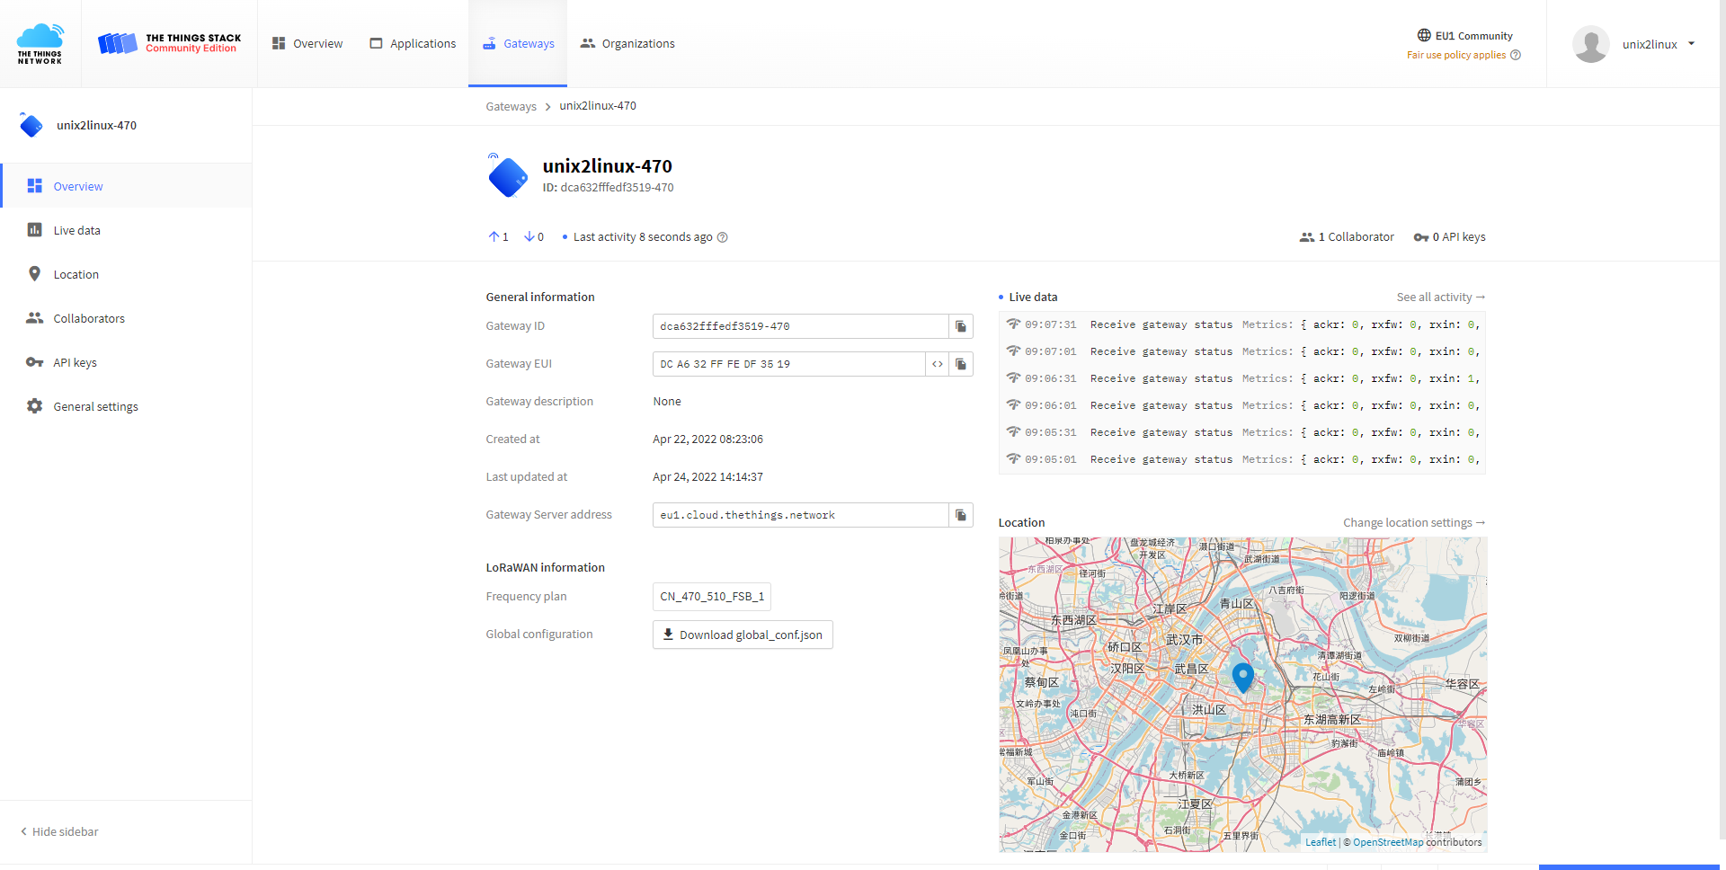The image size is (1726, 870).
Task: Click the last activity help icon
Action: 723,237
